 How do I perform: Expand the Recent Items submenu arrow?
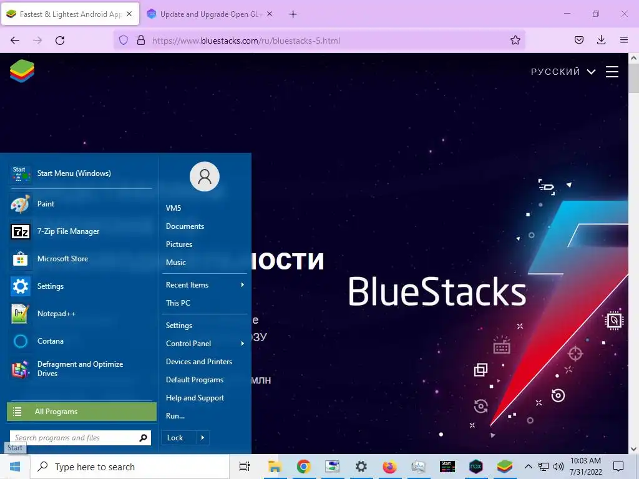pos(243,284)
